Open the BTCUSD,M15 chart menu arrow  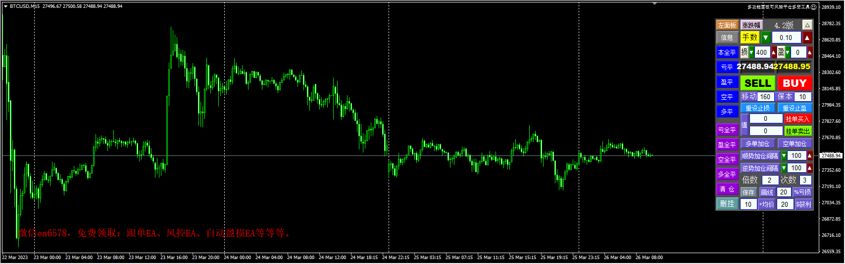(5, 6)
